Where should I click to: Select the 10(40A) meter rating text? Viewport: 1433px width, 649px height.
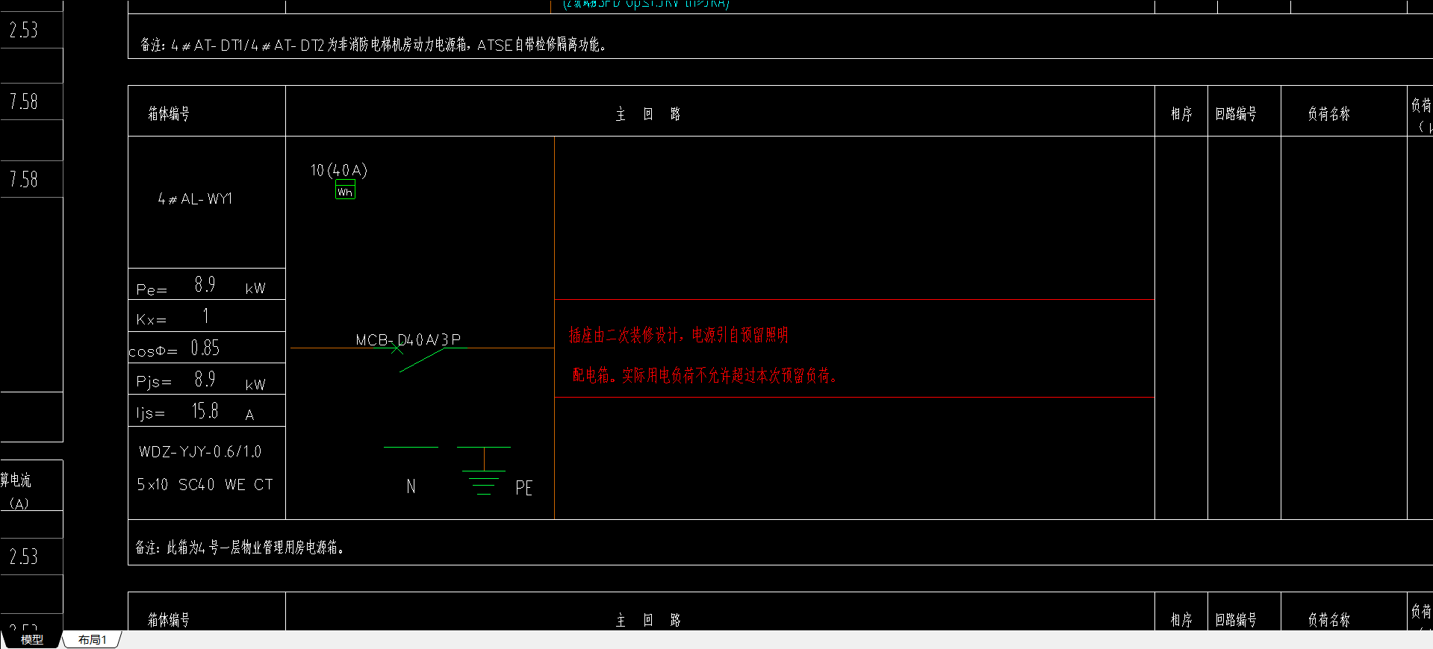click(x=339, y=170)
